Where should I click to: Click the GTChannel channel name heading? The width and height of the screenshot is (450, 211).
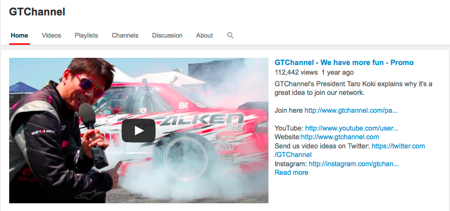point(37,12)
